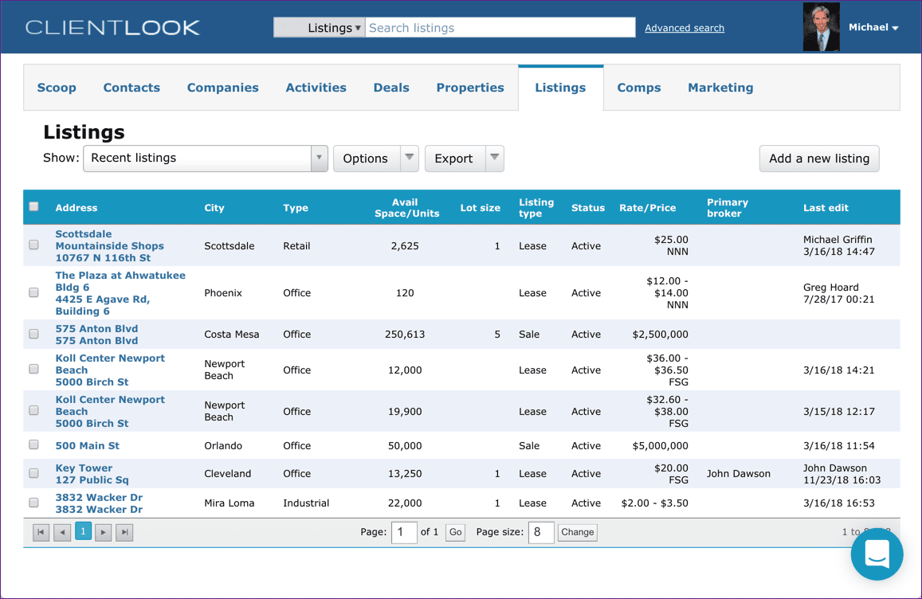The image size is (922, 599).
Task: Open Scottsdale Mountainside Shops listing
Action: (x=109, y=245)
